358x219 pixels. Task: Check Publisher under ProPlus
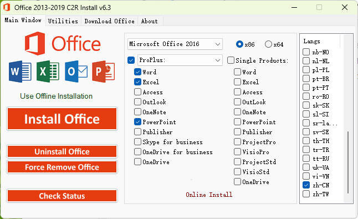click(137, 132)
